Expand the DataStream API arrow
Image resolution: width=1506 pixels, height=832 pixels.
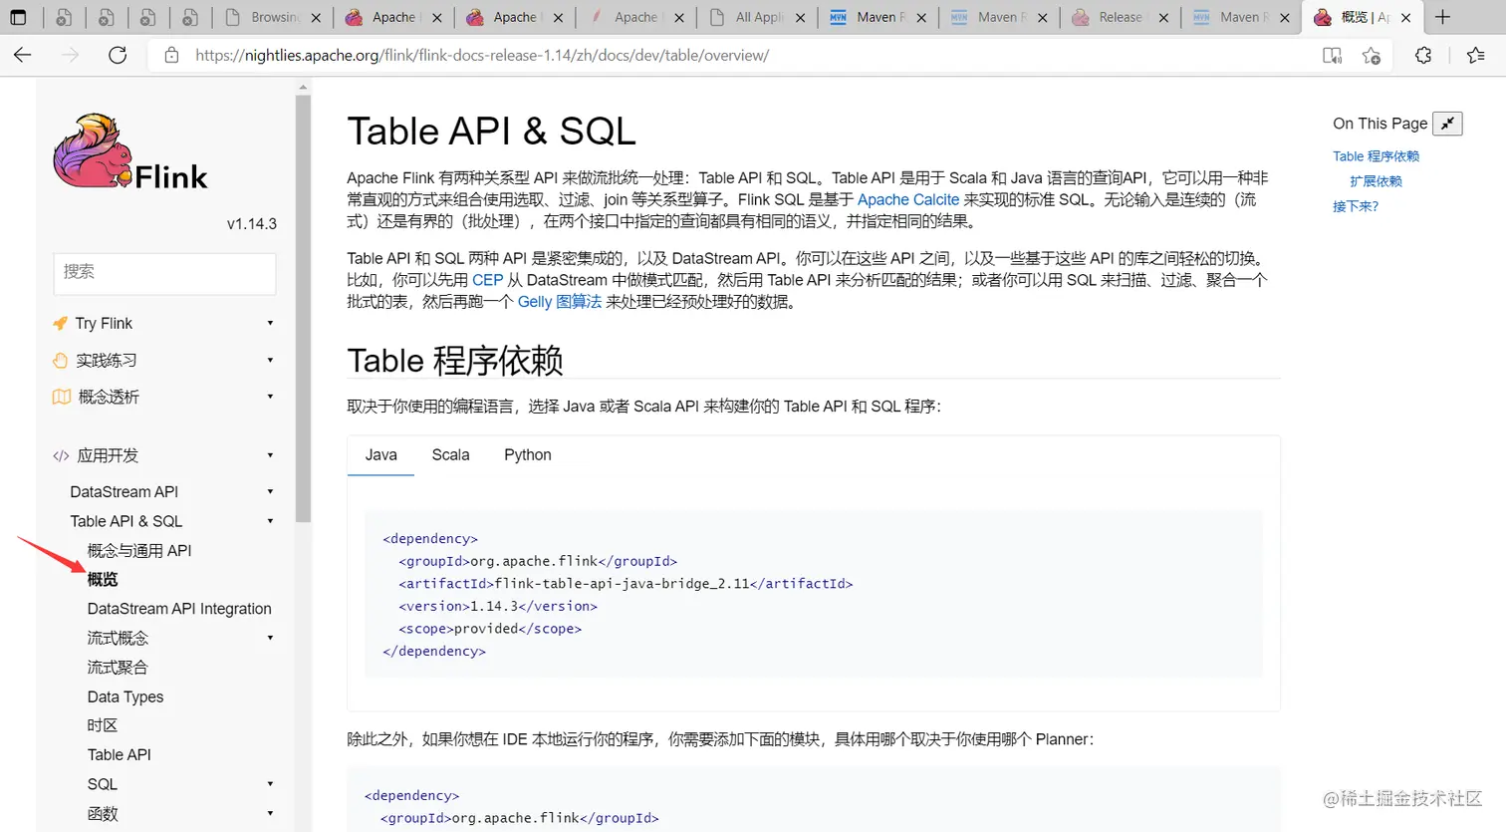(x=270, y=491)
